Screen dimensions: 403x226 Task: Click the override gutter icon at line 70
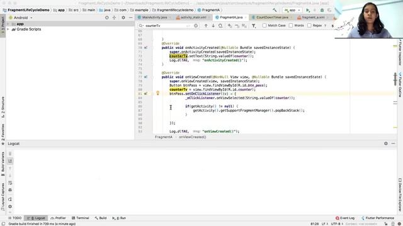[145, 48]
